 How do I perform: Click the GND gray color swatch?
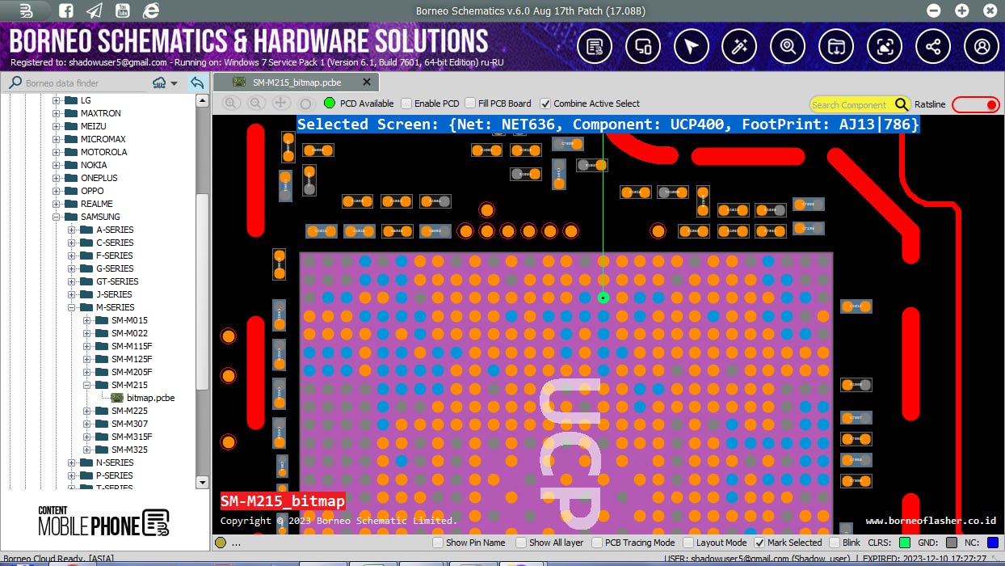(952, 543)
